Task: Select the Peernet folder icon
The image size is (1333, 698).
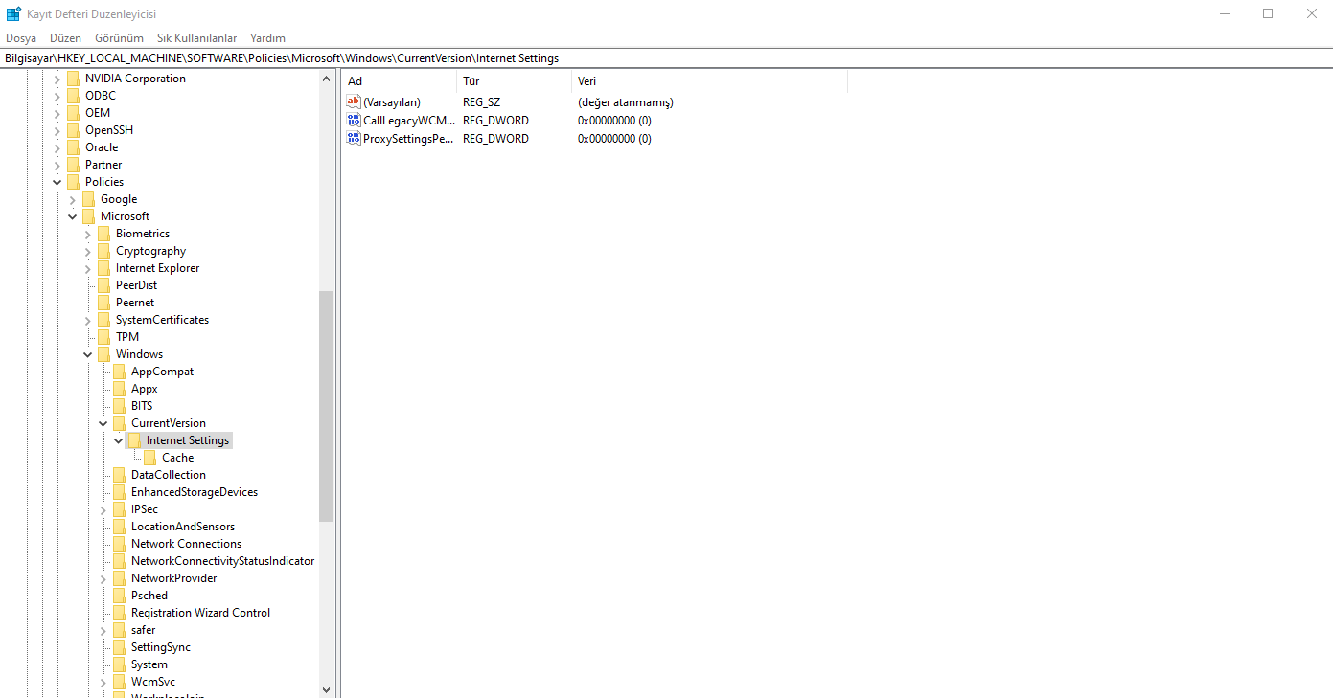Action: tap(103, 303)
